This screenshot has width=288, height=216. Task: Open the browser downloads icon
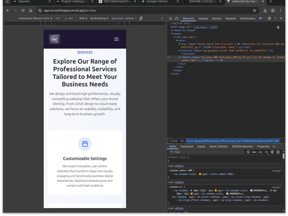click(265, 10)
